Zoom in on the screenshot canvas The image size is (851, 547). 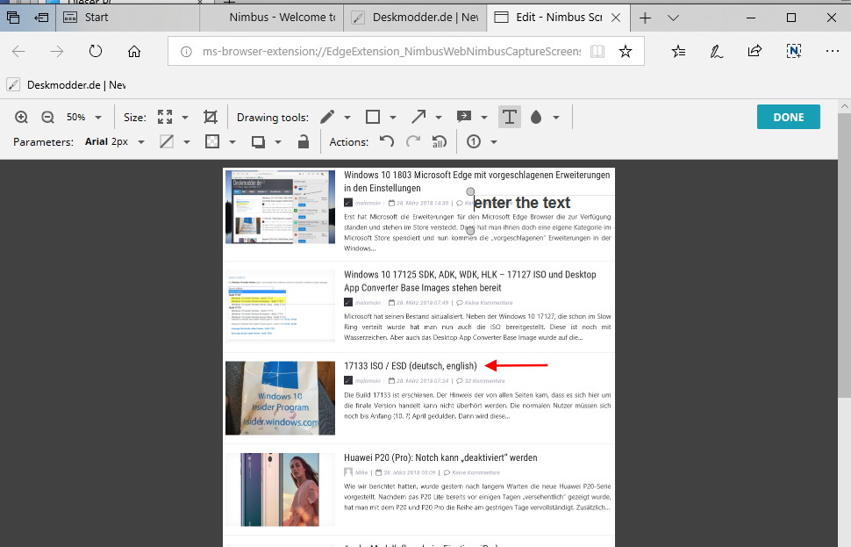tap(21, 117)
